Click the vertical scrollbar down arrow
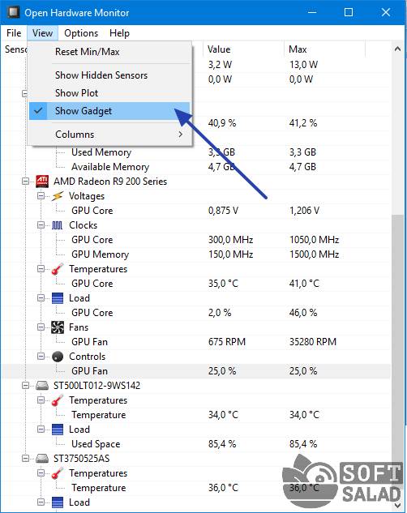 click(x=397, y=505)
